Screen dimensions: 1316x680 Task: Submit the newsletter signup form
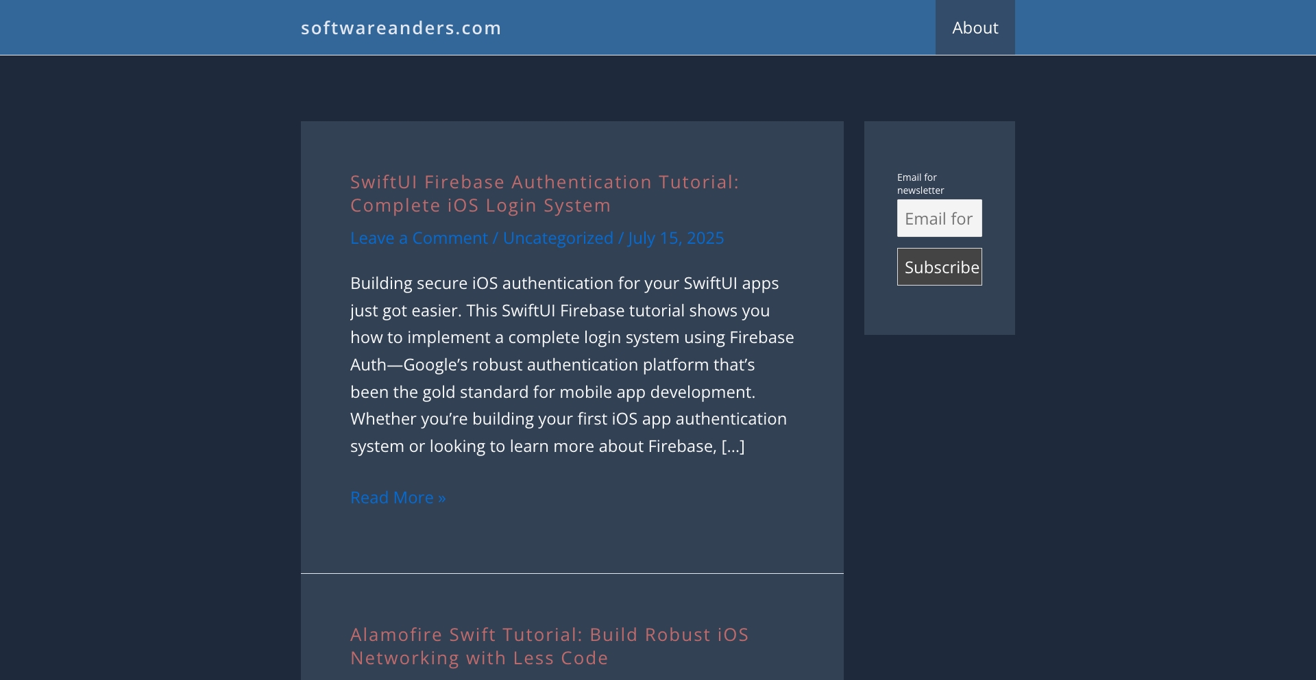(x=939, y=266)
